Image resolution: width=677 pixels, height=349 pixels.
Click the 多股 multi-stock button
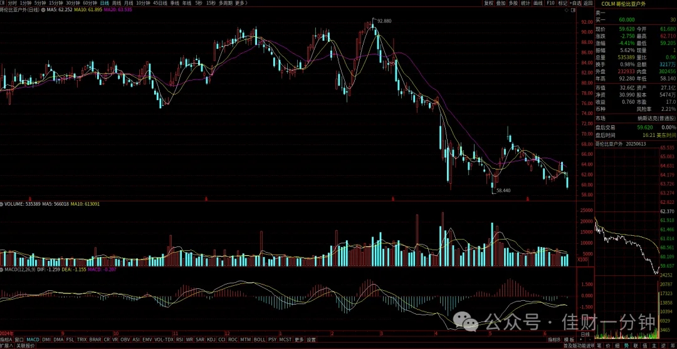[513, 3]
